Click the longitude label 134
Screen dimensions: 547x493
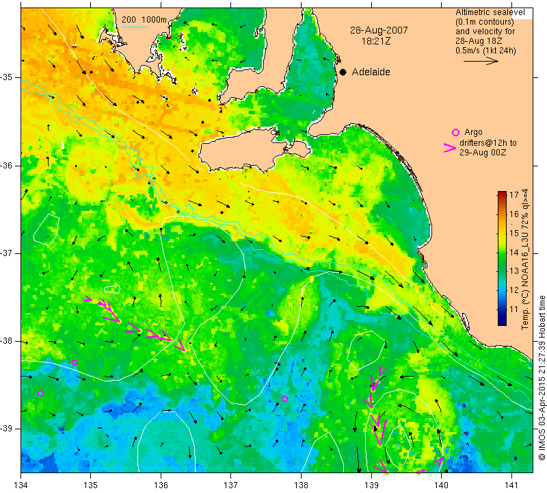pos(21,485)
